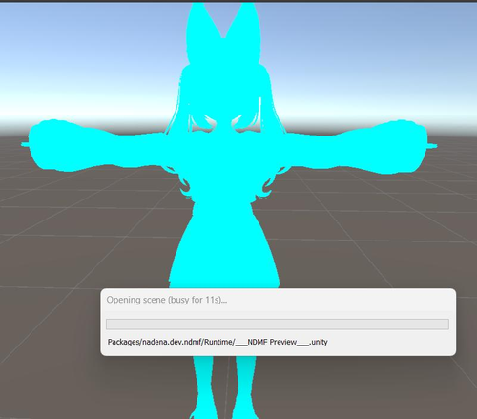Screen dimensions: 477x419
Task: Click the empty progress bar in the dialog
Action: pos(278,325)
